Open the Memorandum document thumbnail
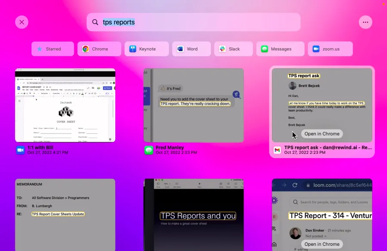The height and width of the screenshot is (251, 387). click(x=65, y=215)
